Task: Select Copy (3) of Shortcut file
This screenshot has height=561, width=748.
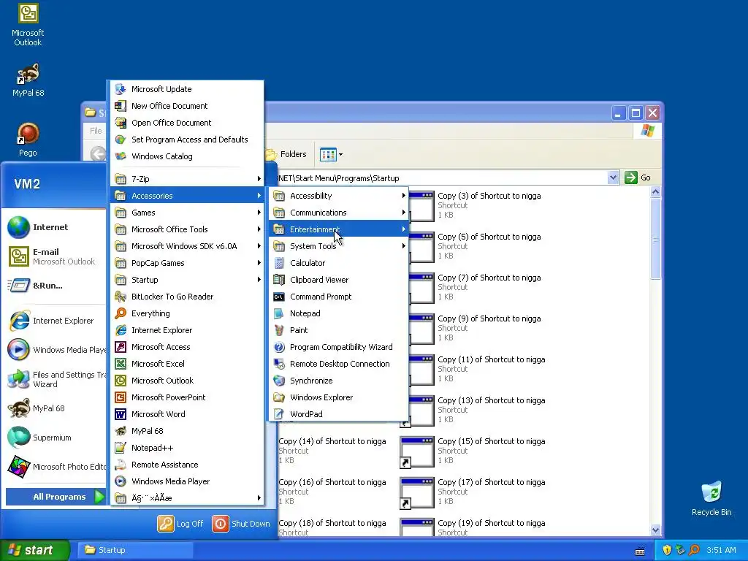Action: click(476, 205)
